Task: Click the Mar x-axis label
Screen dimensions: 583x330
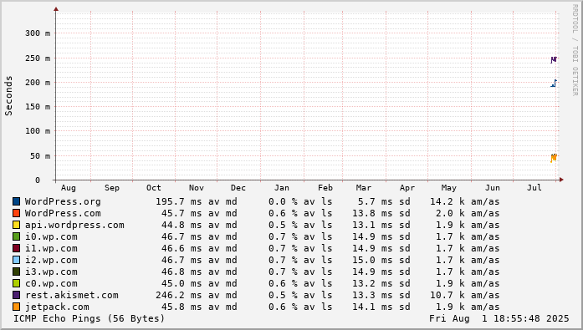Action: [364, 188]
